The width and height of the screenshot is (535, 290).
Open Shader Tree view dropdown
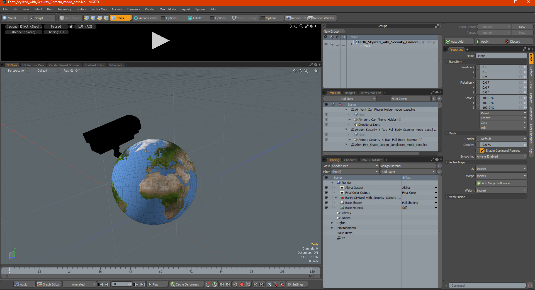(355, 166)
